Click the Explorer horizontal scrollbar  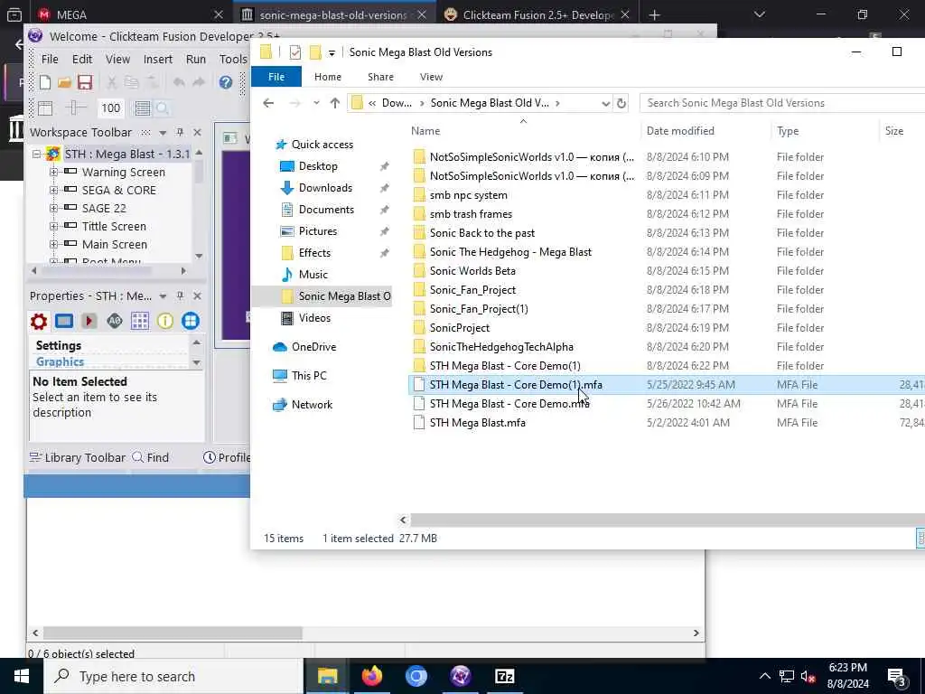[x=667, y=520]
